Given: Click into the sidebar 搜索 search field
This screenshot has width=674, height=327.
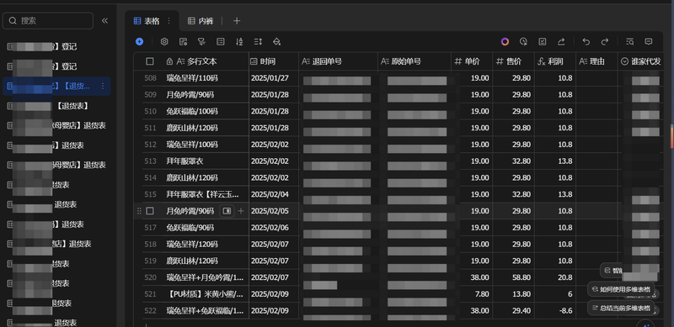Looking at the screenshot, I should pos(48,21).
